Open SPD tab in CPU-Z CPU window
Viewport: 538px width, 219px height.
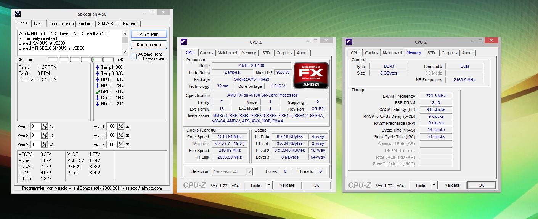pyautogui.click(x=266, y=53)
